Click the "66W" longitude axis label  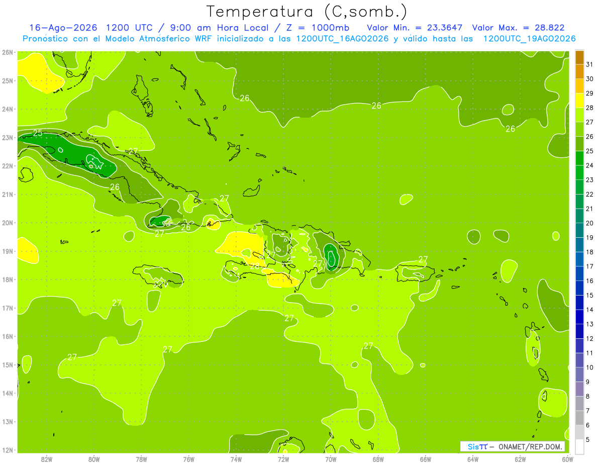(x=426, y=459)
